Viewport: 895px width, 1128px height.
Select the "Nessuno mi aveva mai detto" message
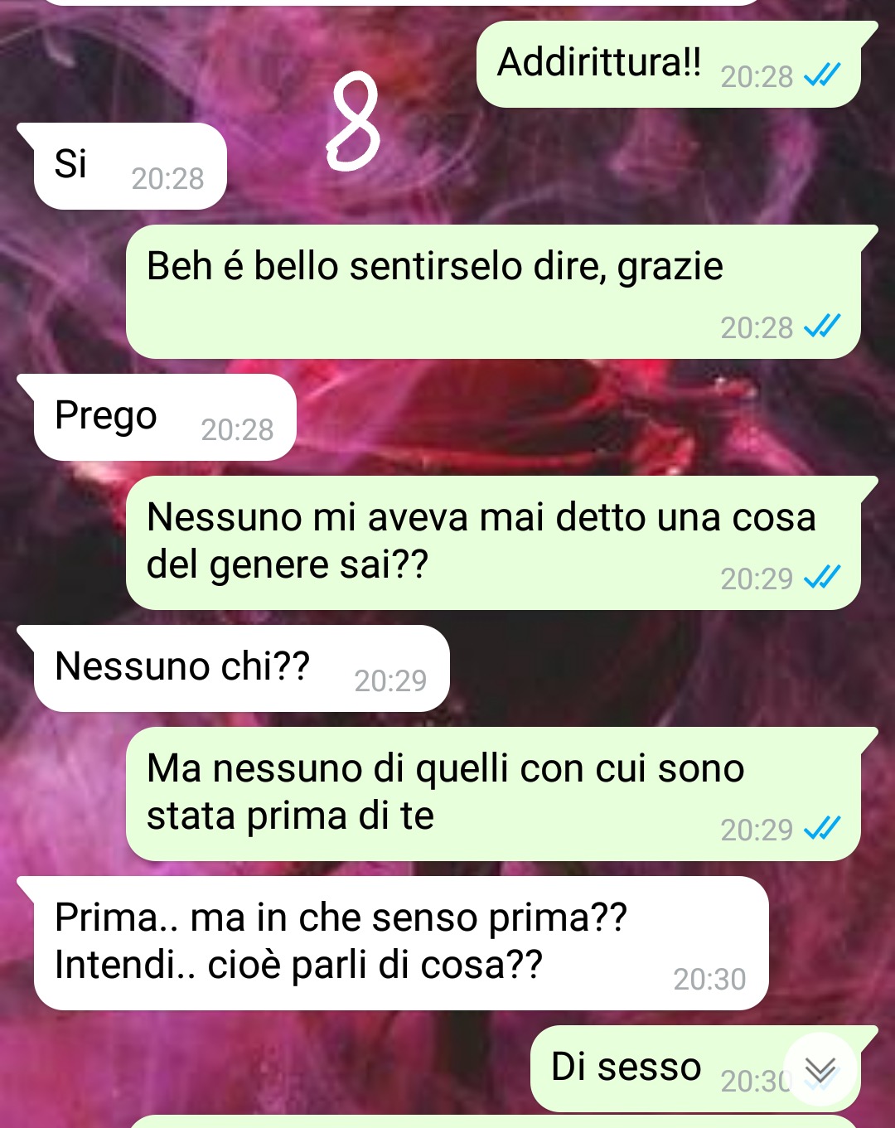[x=501, y=543]
